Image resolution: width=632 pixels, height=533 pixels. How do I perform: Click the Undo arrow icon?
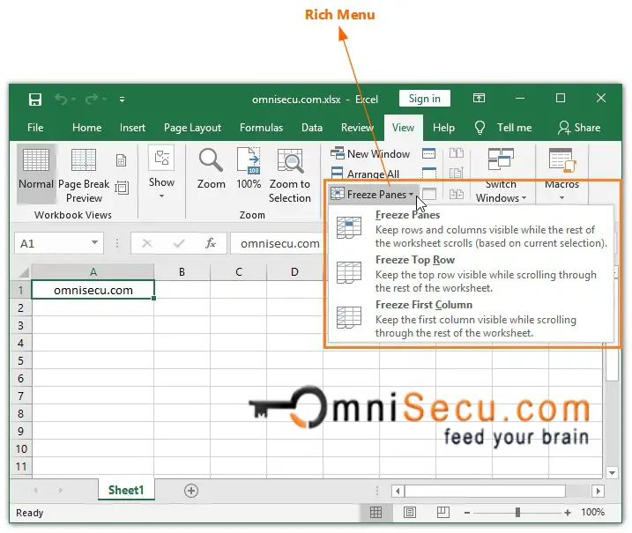click(x=61, y=99)
